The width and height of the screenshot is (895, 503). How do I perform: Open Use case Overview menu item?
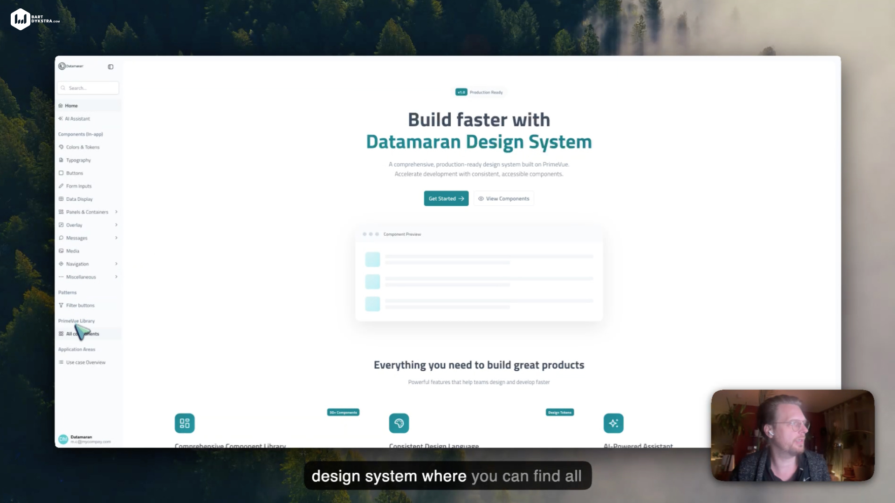(x=85, y=362)
